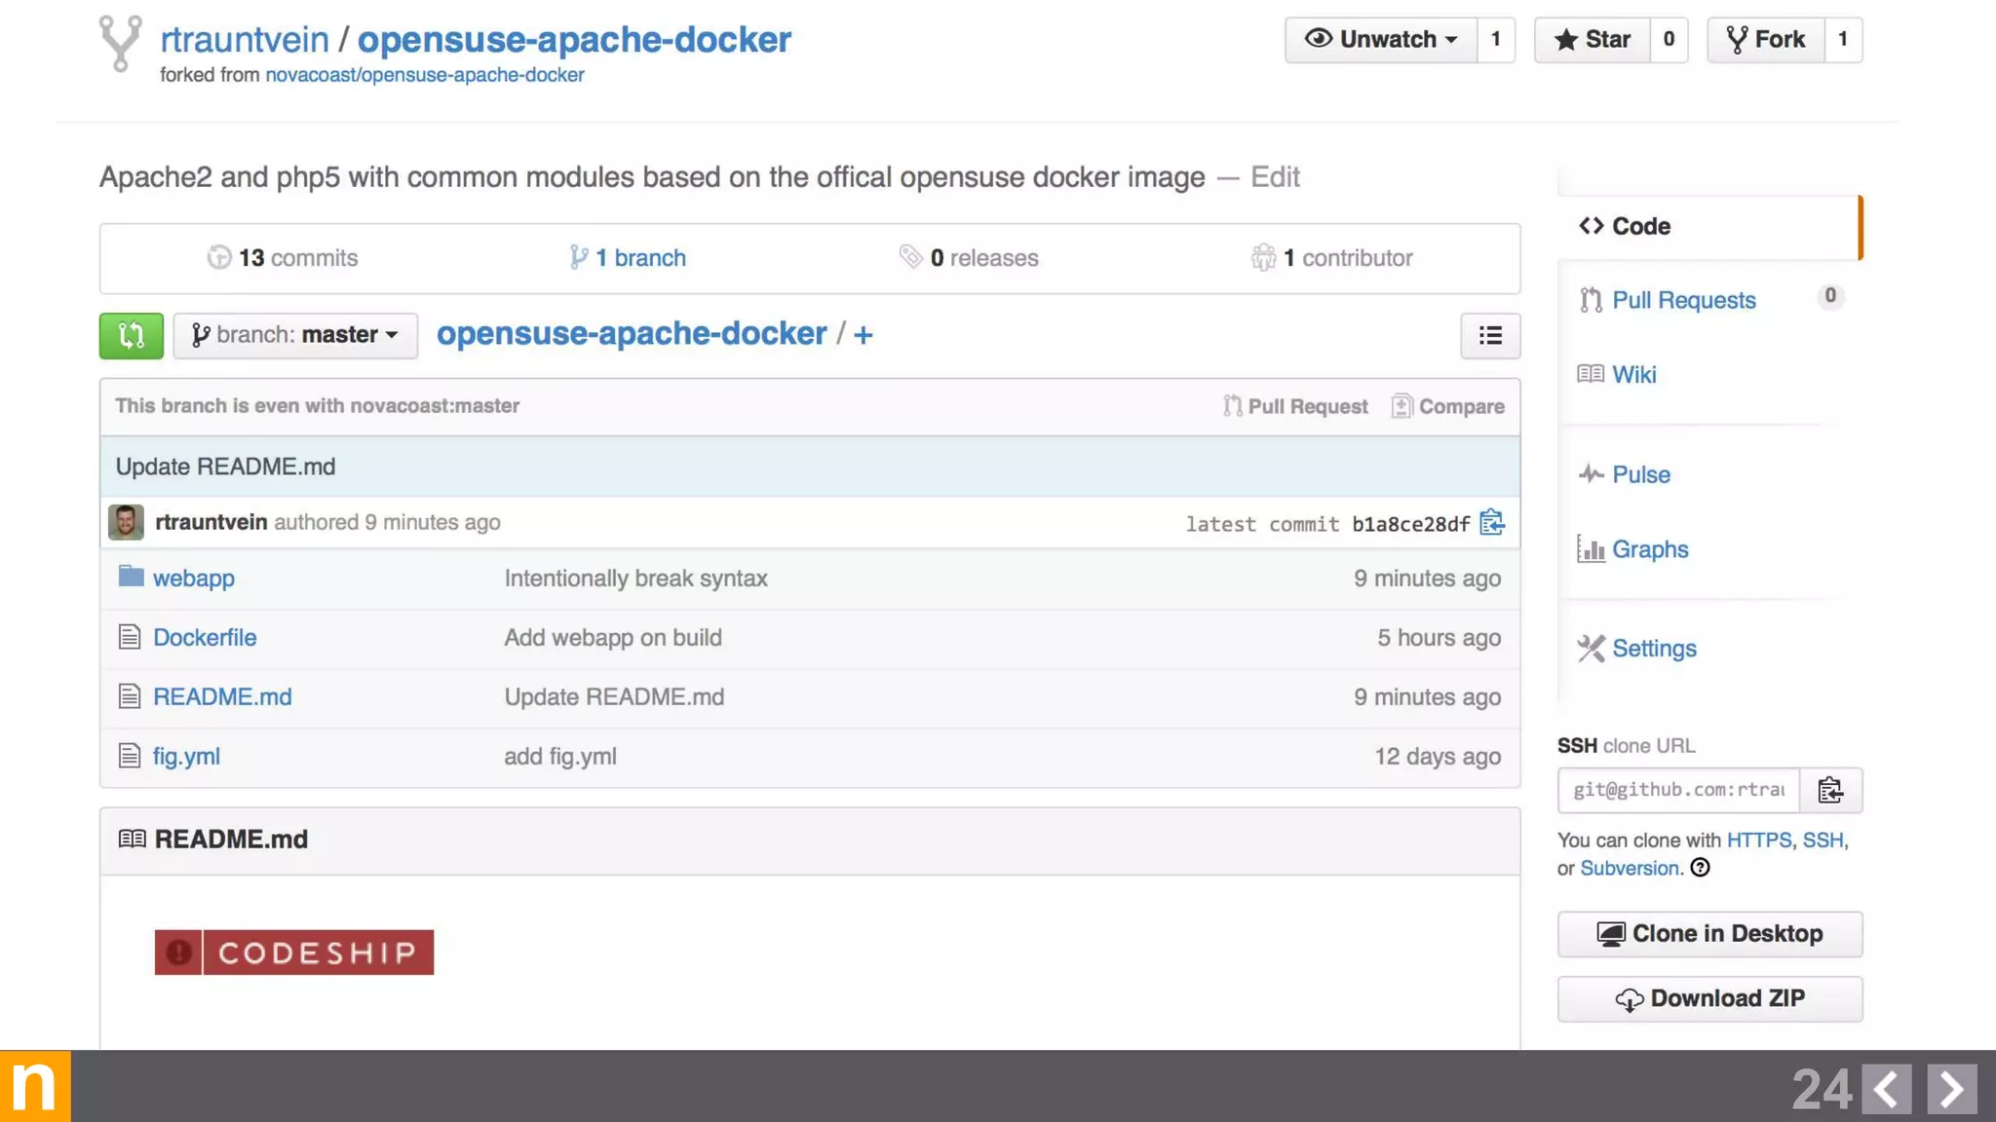Click the green compare and review button

tap(131, 336)
